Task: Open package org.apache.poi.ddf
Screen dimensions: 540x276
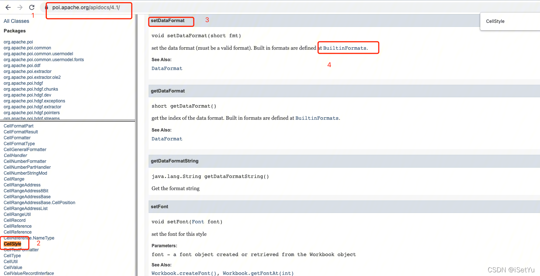Action: click(22, 66)
